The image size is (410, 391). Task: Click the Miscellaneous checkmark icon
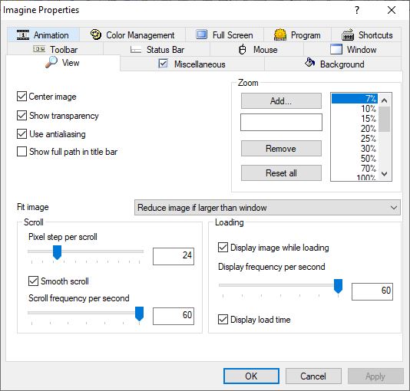tap(164, 64)
